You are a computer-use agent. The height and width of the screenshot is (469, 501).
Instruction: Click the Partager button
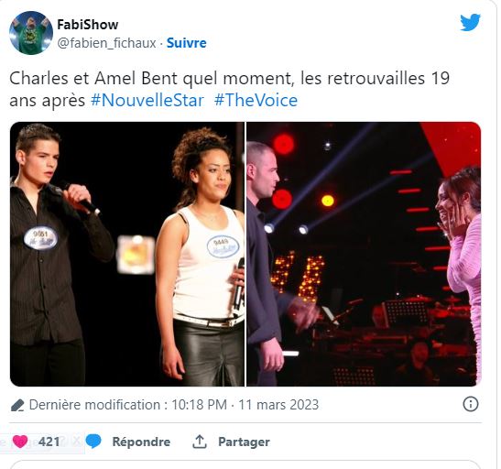[245, 442]
